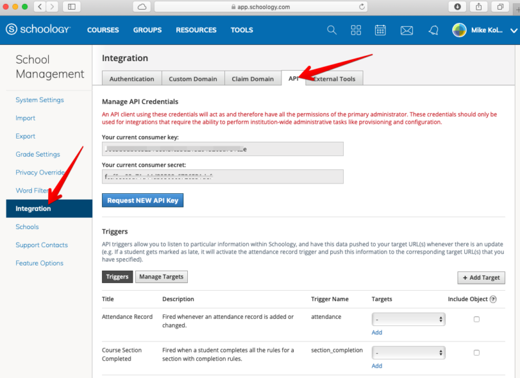Click Add link under section_completion target
The height and width of the screenshot is (378, 520).
377,366
